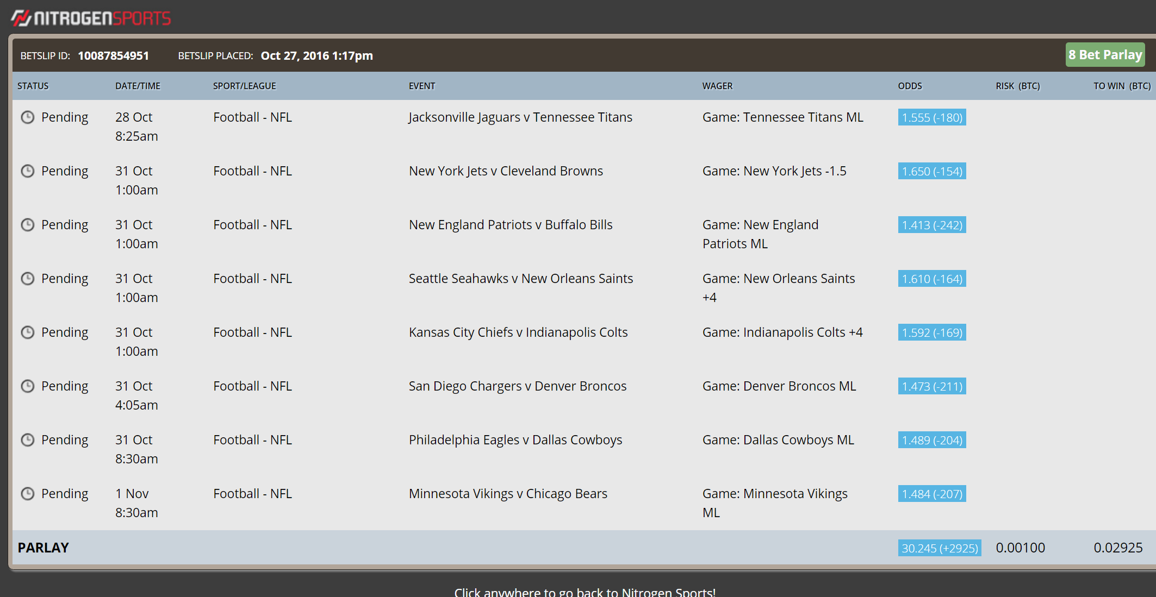The image size is (1156, 597).
Task: Select betslip ID 10087854951
Action: (x=113, y=55)
